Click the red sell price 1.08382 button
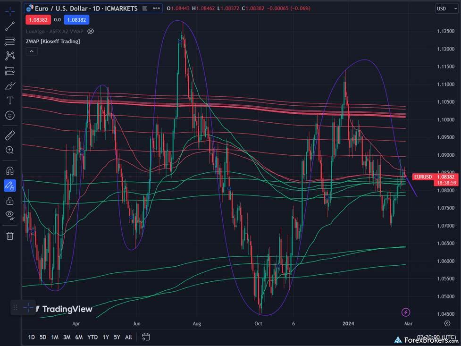 coord(36,19)
